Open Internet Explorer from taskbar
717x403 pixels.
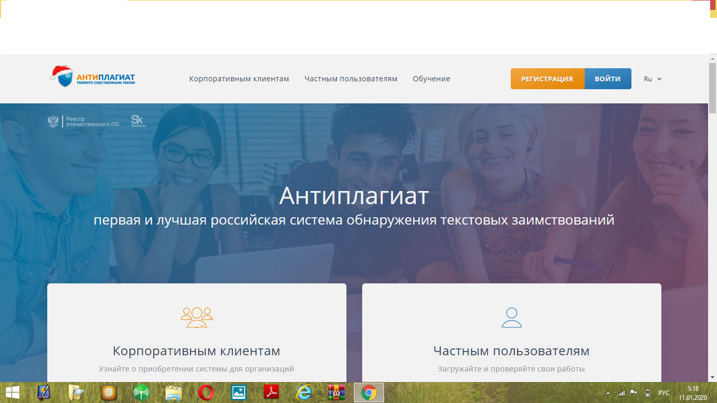(x=304, y=392)
